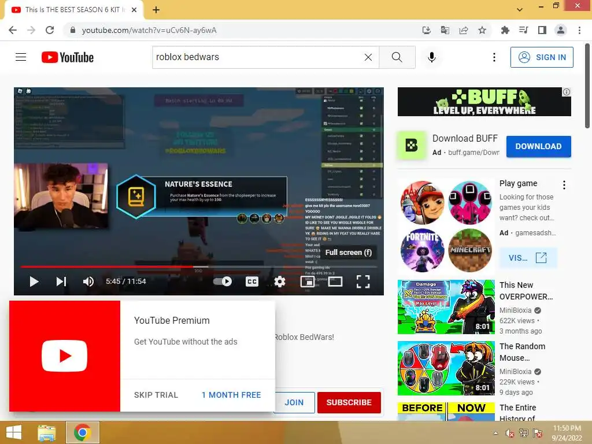Click DOWNLOAD for BUFF ad
Viewport: 592px width, 444px height.
click(538, 146)
